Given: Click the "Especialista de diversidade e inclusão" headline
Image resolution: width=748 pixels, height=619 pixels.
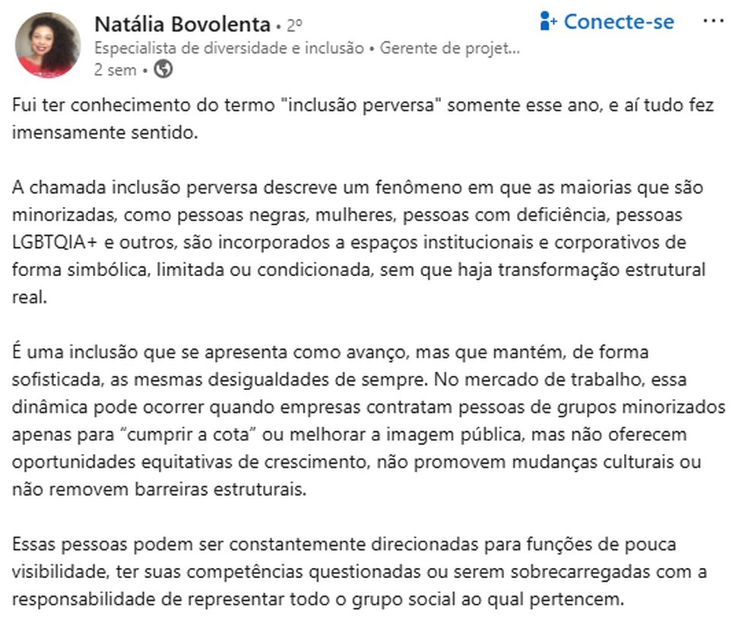Looking at the screenshot, I should (x=228, y=49).
